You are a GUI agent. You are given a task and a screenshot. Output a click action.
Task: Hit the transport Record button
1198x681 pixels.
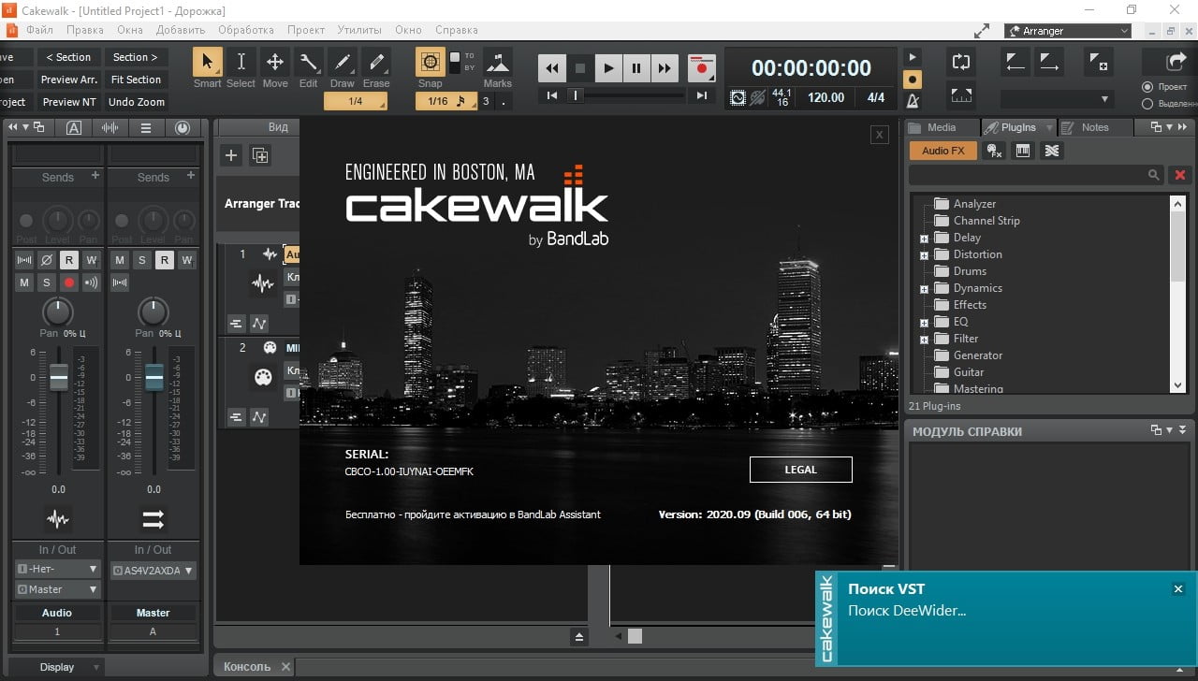(x=700, y=68)
